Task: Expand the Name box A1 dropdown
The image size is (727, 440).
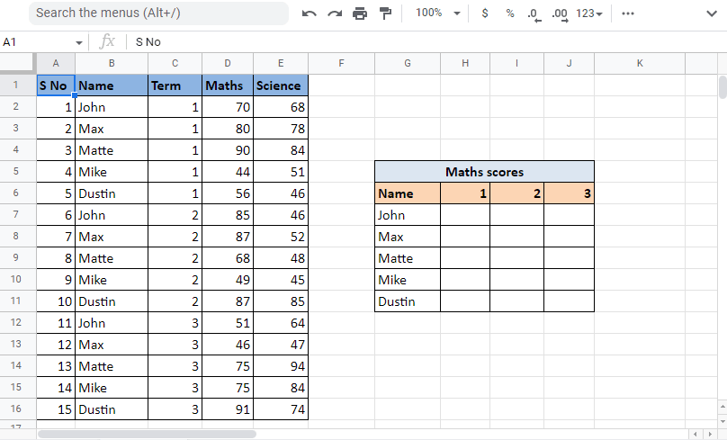Action: point(79,42)
